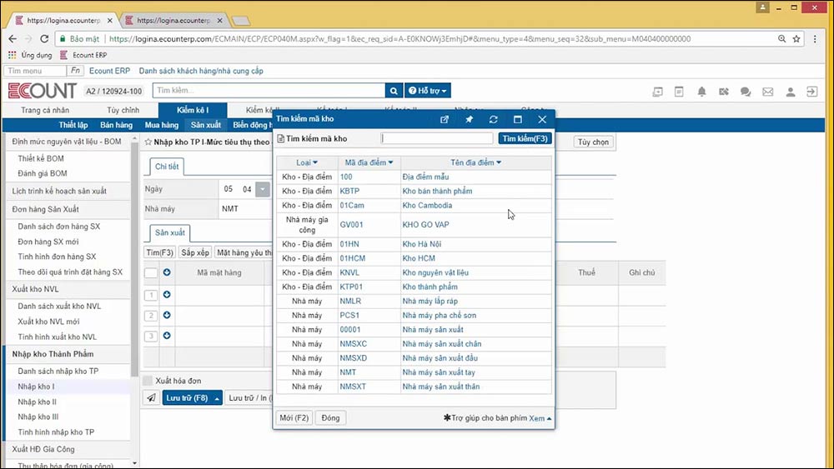Open the date dropdown next to Ngày
834x469 pixels.
263,189
